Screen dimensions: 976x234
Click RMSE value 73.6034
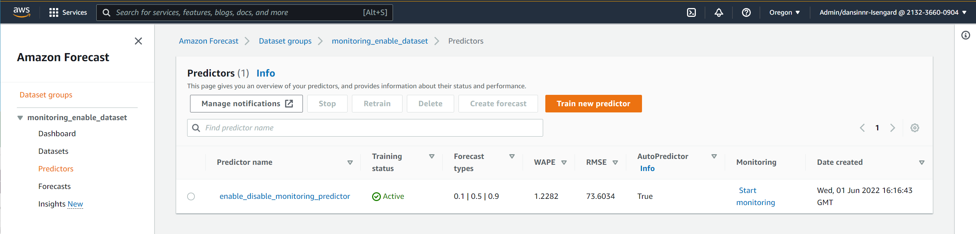[x=600, y=197]
